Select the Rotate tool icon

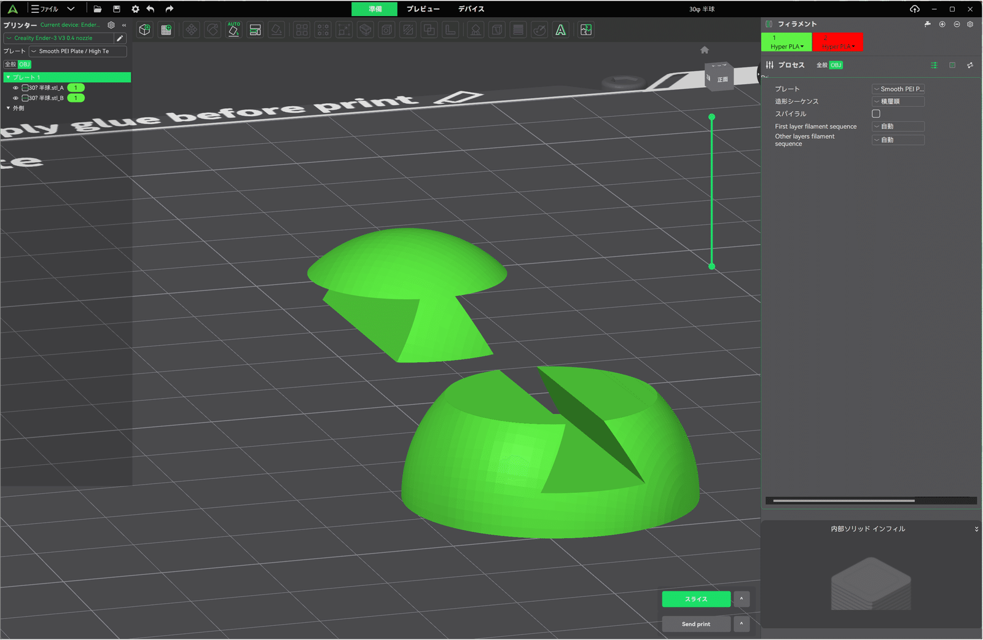pos(213,29)
